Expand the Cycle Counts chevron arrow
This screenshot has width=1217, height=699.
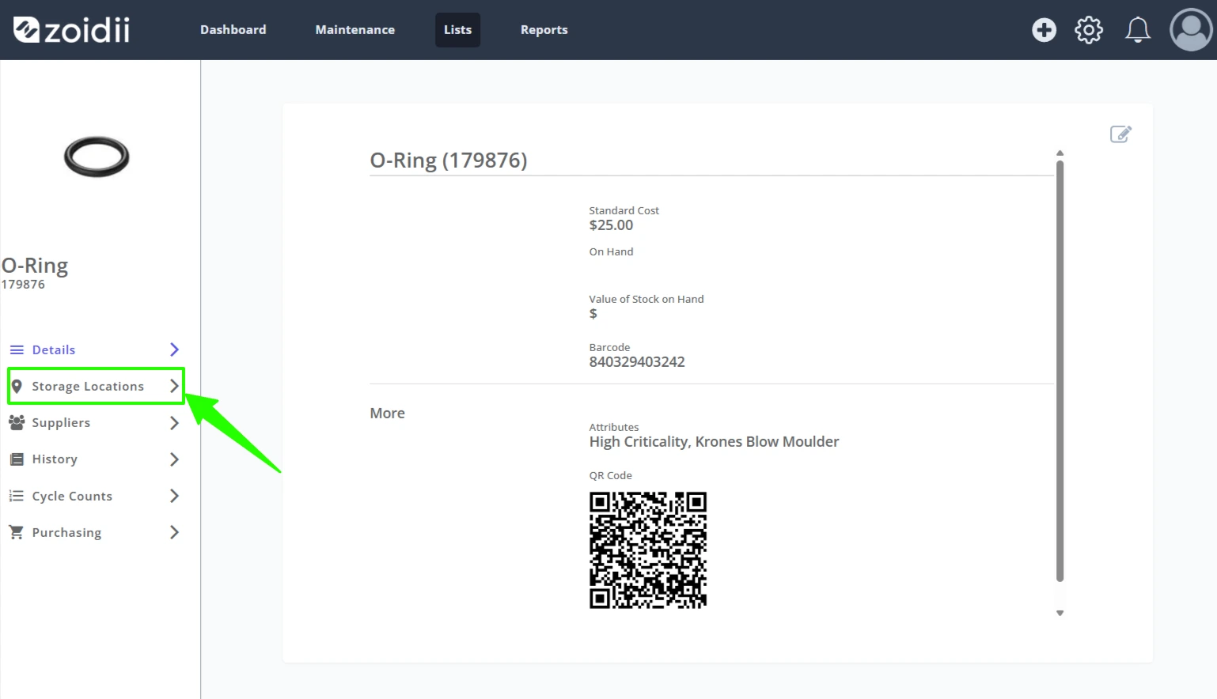point(174,496)
